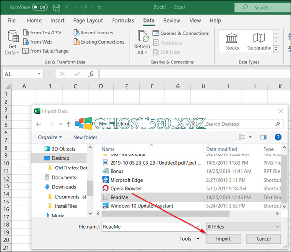The image size is (291, 252).
Task: Click Existing Connections icon
Action: (x=76, y=42)
